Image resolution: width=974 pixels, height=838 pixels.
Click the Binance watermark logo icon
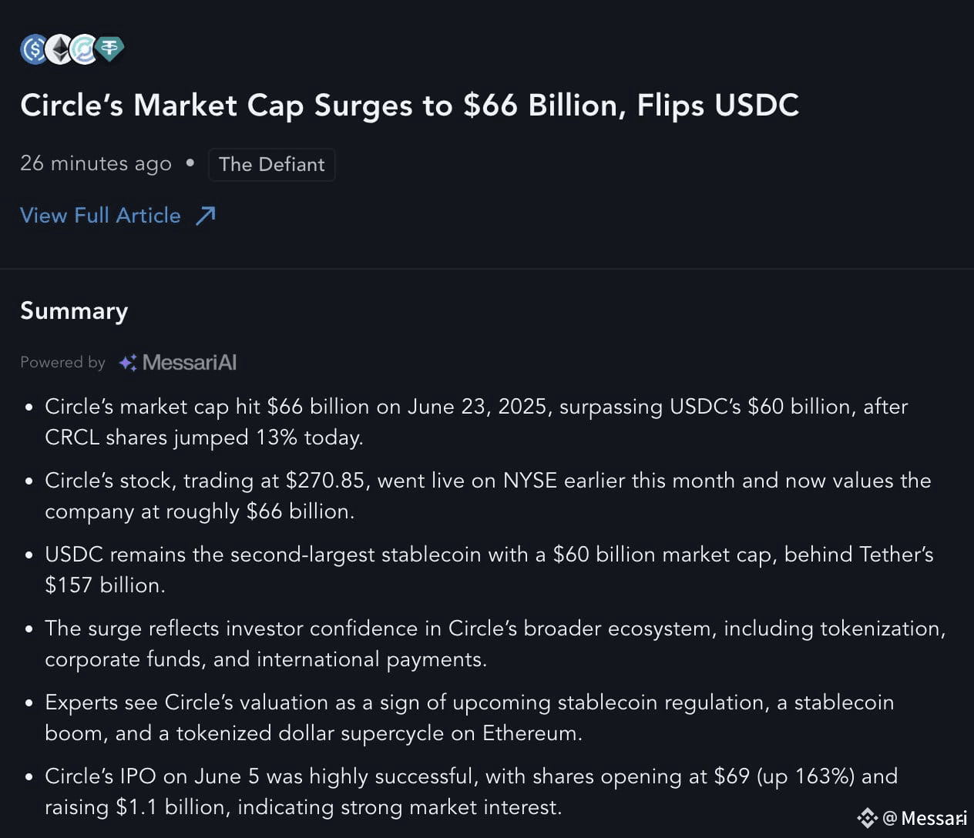[868, 818]
